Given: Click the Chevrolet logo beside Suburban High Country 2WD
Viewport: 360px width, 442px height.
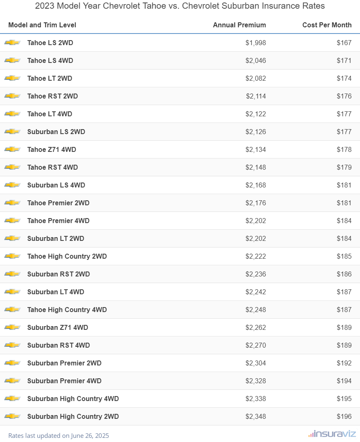Looking at the screenshot, I should pos(12,416).
